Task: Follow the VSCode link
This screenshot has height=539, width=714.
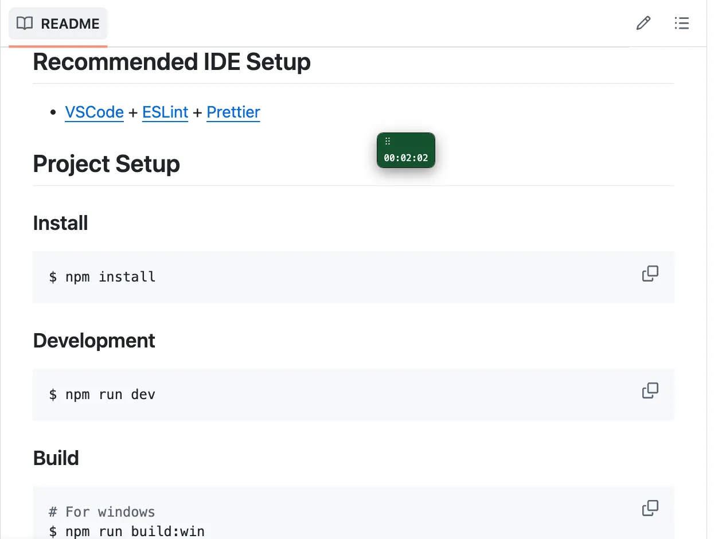Action: tap(95, 112)
